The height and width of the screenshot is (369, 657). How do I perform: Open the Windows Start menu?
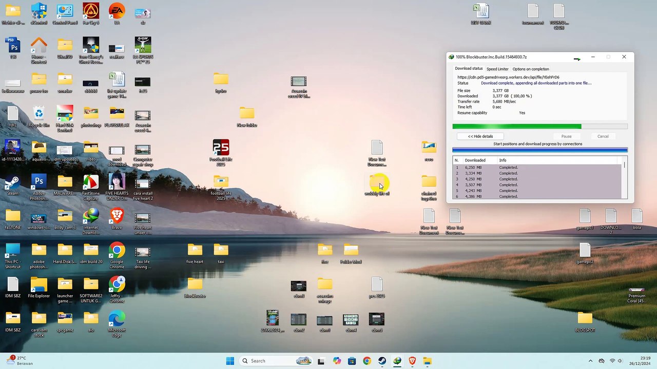(230, 361)
